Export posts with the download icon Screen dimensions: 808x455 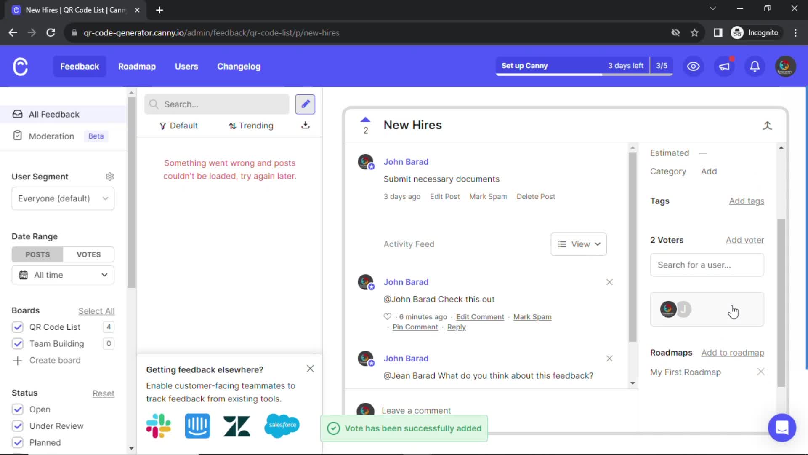(306, 126)
